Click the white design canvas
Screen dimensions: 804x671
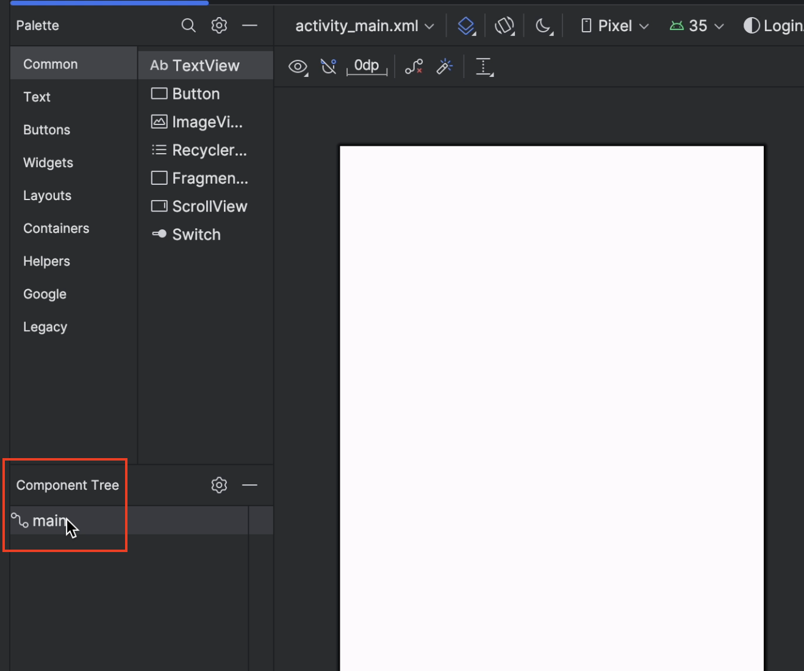point(551,408)
